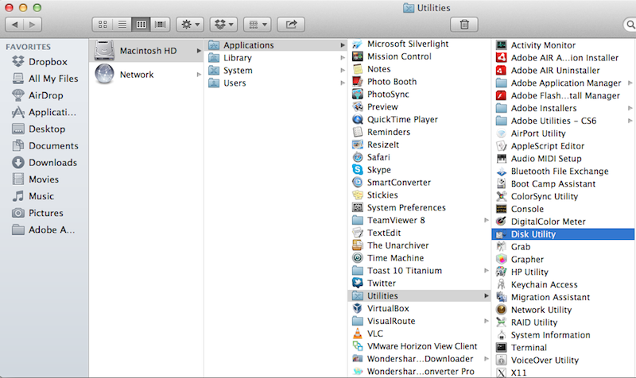Select the Activity Monitor icon
The width and height of the screenshot is (636, 378).
tap(501, 45)
